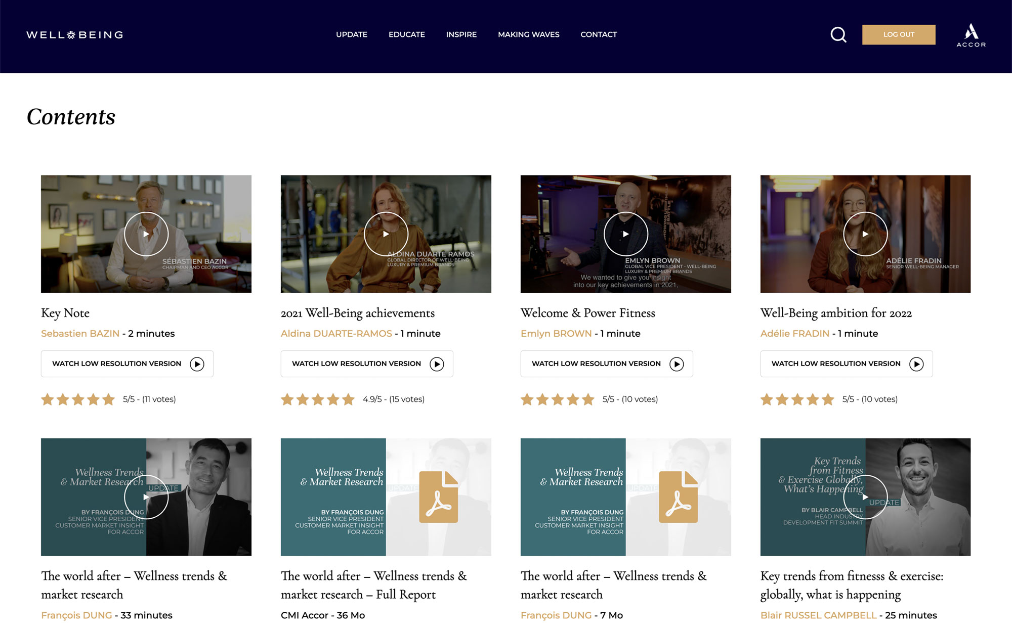
Task: Open Sebastien BAZIN author link
Action: [x=80, y=334]
